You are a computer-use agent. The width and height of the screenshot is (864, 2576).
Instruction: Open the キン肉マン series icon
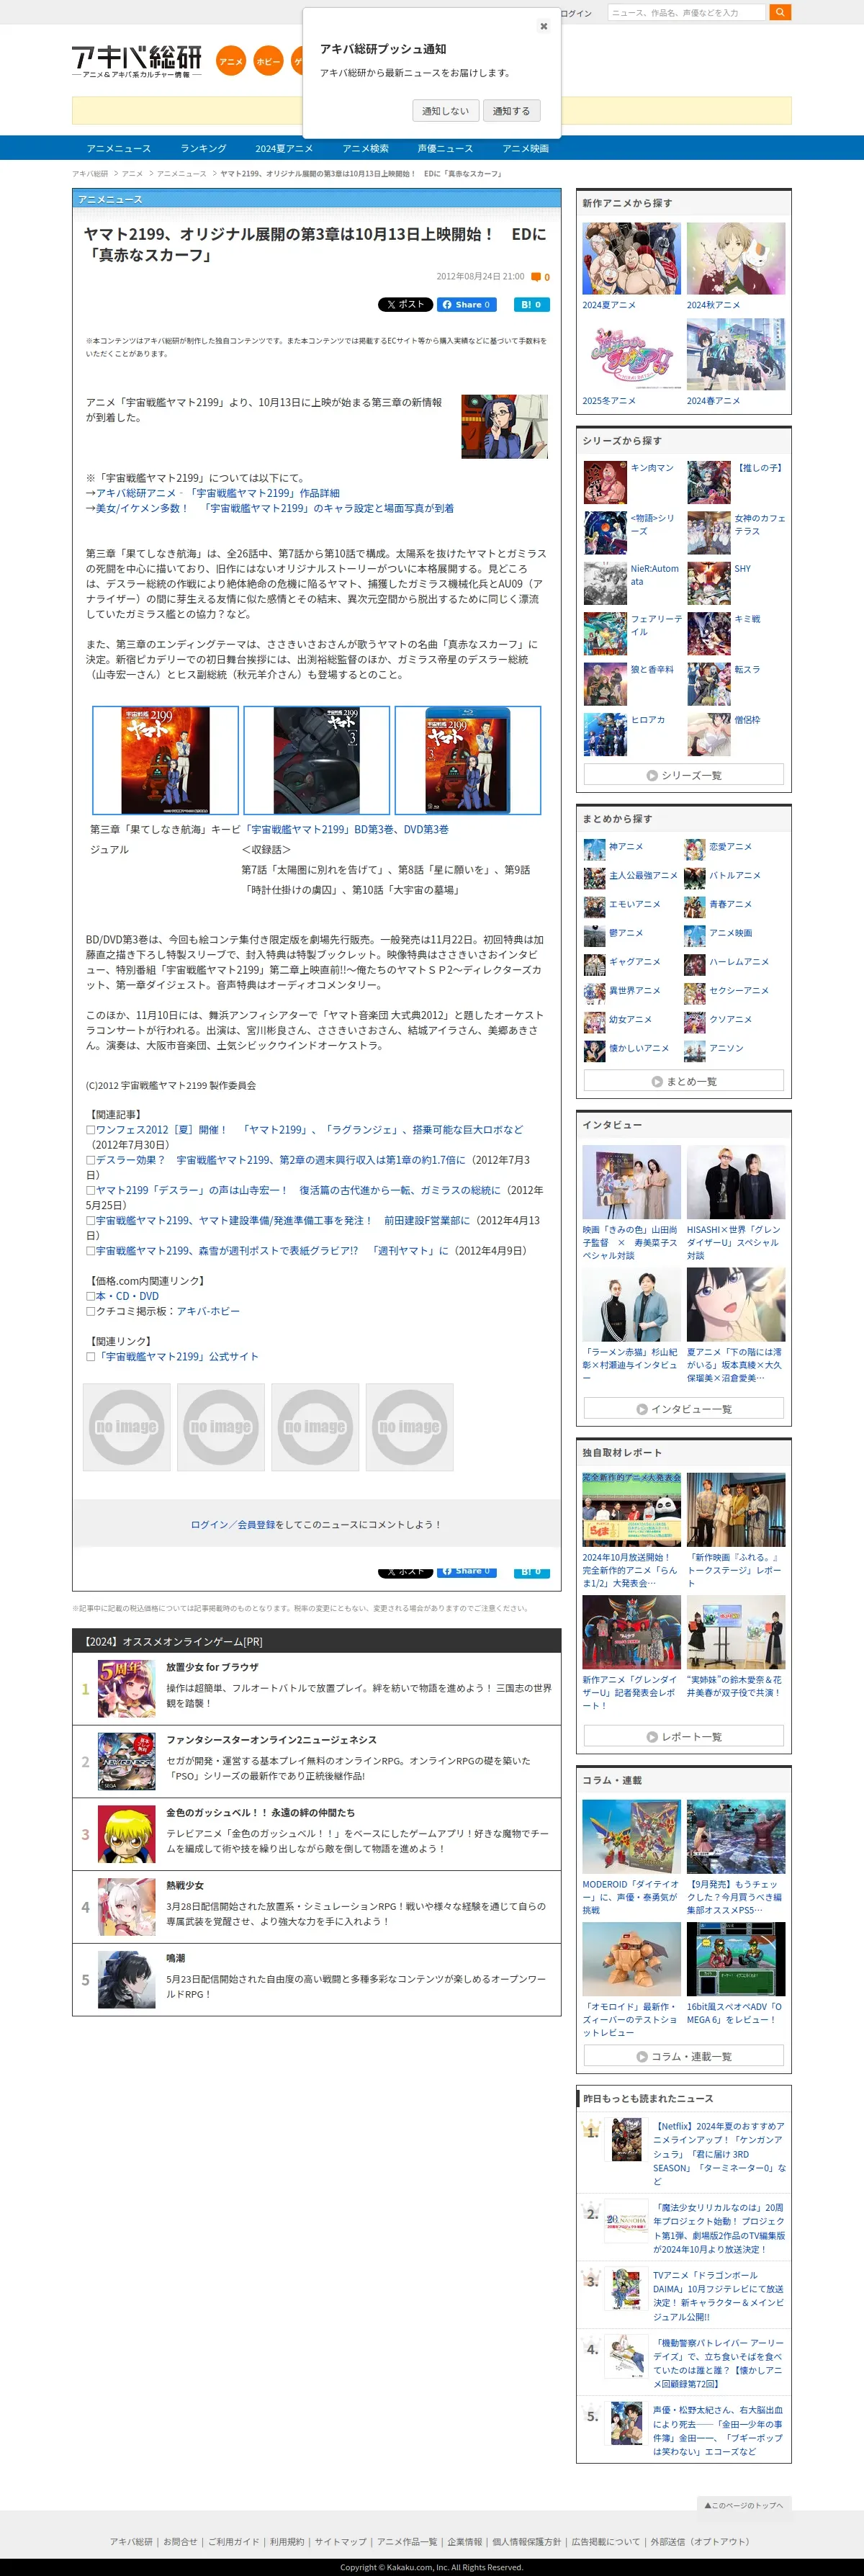click(605, 483)
